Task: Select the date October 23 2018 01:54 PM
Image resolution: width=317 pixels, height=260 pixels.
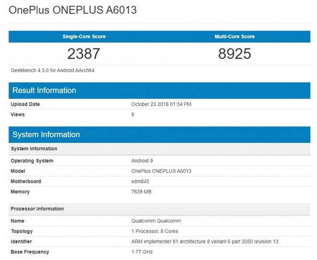Action: pyautogui.click(x=161, y=104)
